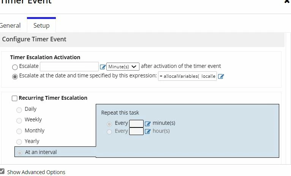
Task: Open expression editor for minute(s) interval
Action: (x=148, y=124)
